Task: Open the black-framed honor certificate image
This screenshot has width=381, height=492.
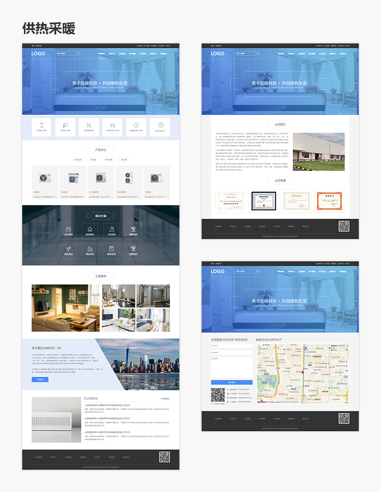Action: (x=264, y=201)
